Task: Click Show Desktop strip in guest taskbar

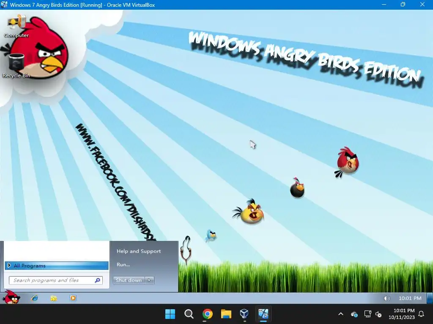Action: [x=430, y=298]
